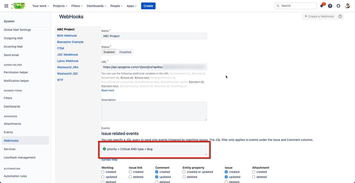Open Send email in sidebar
Viewport: 355px width, 183px height.
pyautogui.click(x=11, y=55)
